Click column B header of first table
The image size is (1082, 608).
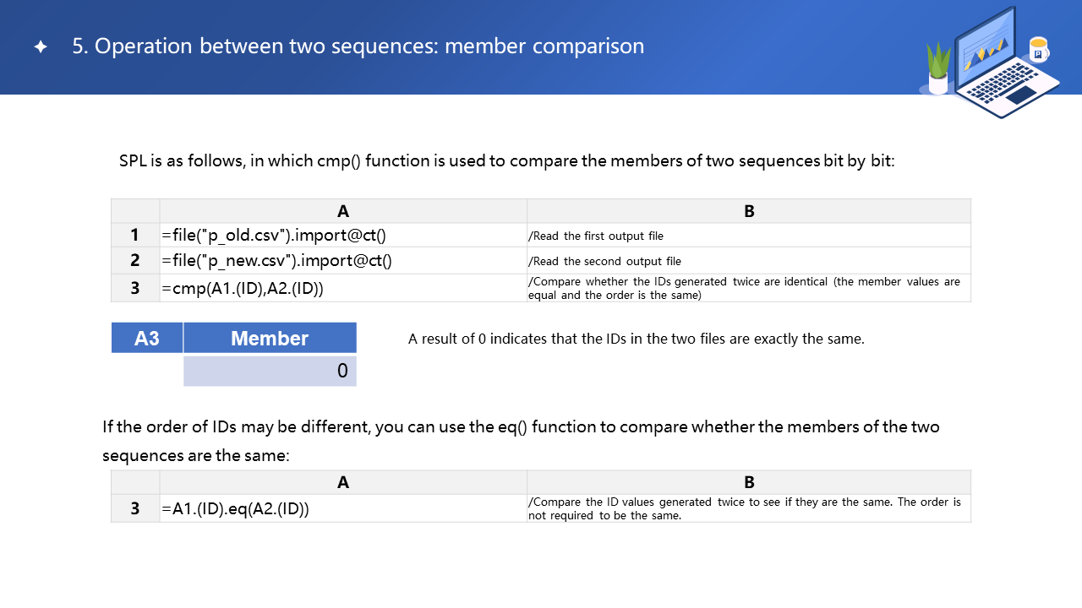[x=748, y=211]
